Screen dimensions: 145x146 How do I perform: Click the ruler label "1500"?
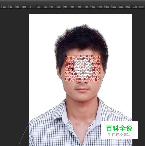coord(135,7)
